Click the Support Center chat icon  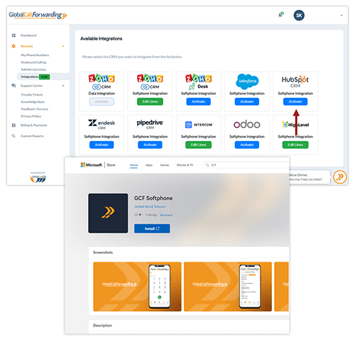(13, 86)
